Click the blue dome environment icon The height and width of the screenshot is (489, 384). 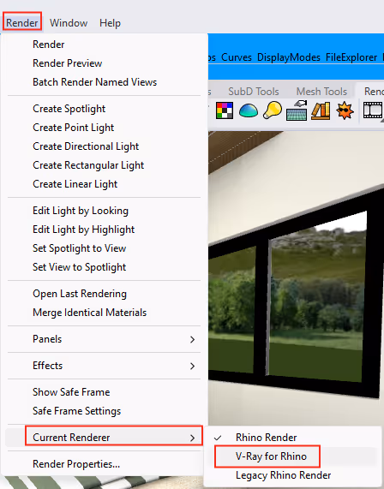(249, 110)
